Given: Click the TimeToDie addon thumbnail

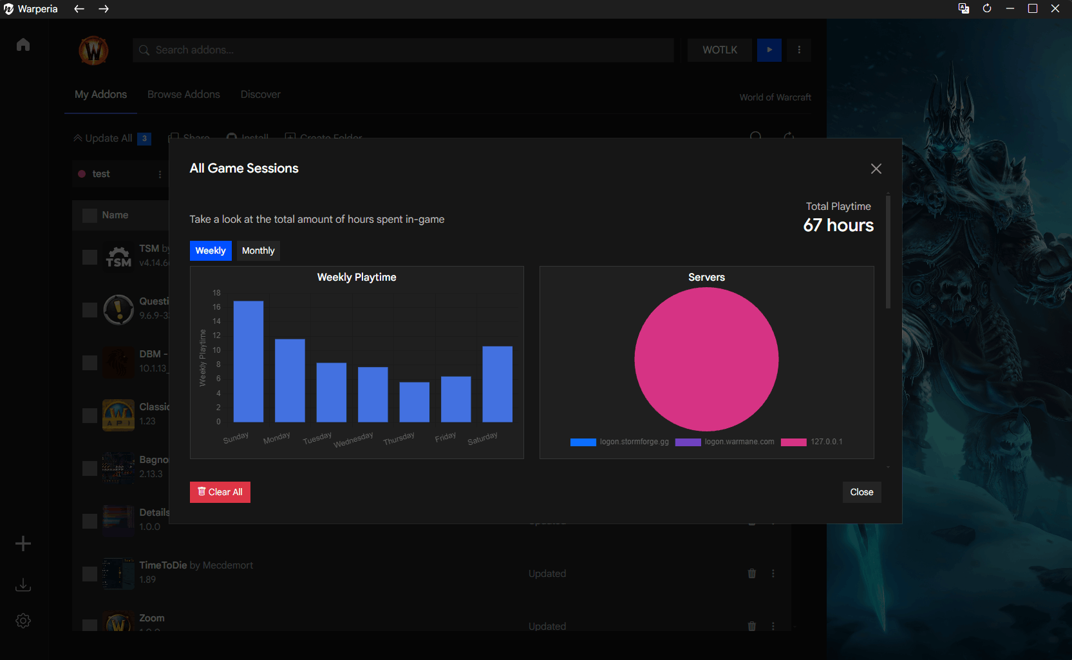Looking at the screenshot, I should [x=118, y=574].
